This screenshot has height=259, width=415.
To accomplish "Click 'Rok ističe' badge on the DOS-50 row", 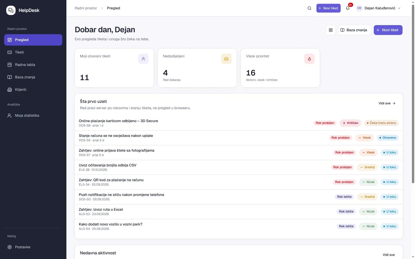I will point(344,197).
